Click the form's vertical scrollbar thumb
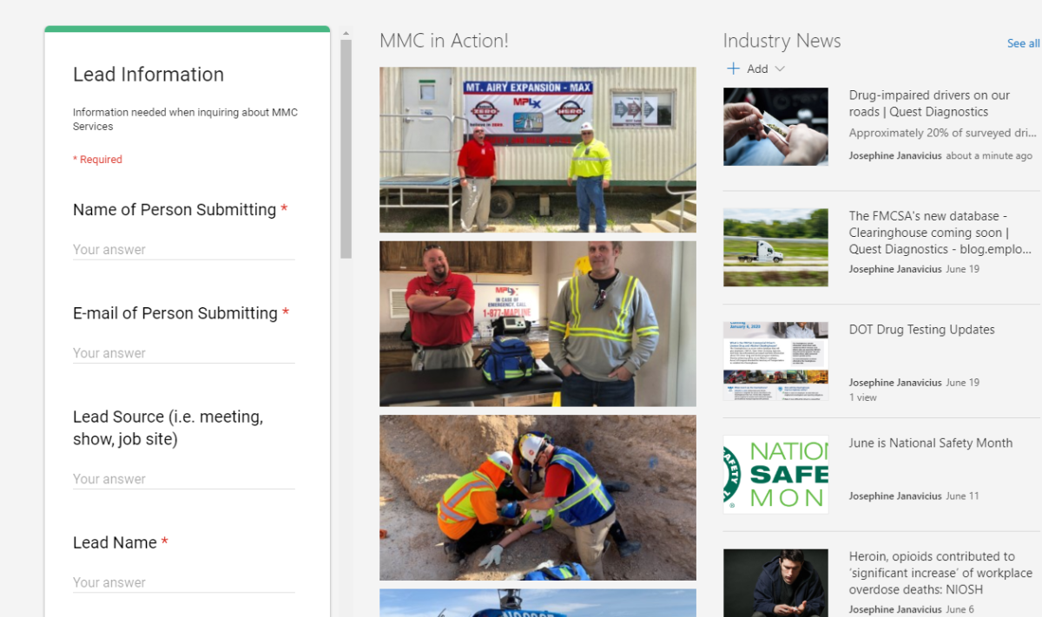This screenshot has height=617, width=1042. pos(346,149)
